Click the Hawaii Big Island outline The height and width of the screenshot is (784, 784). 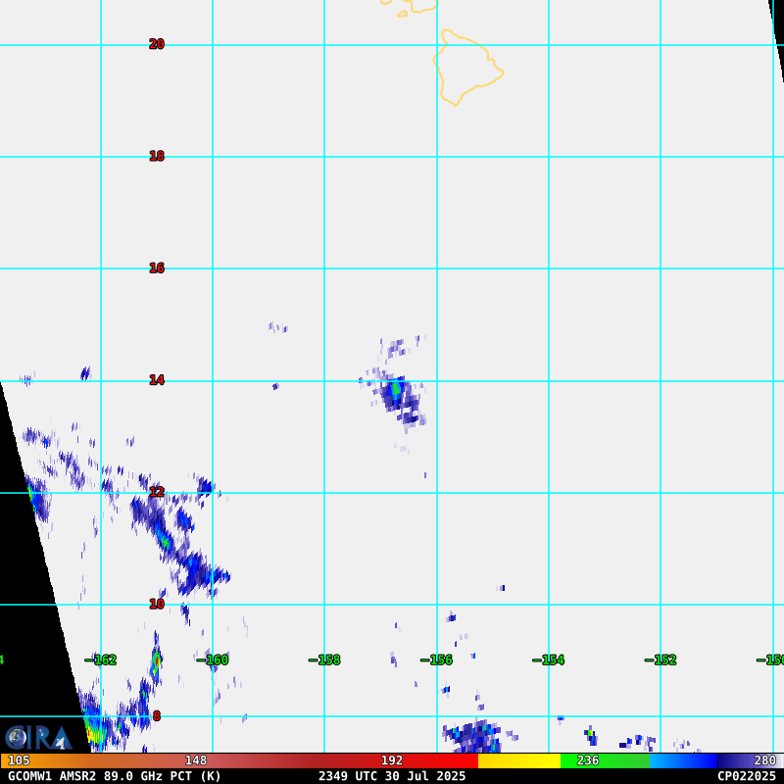tap(466, 67)
